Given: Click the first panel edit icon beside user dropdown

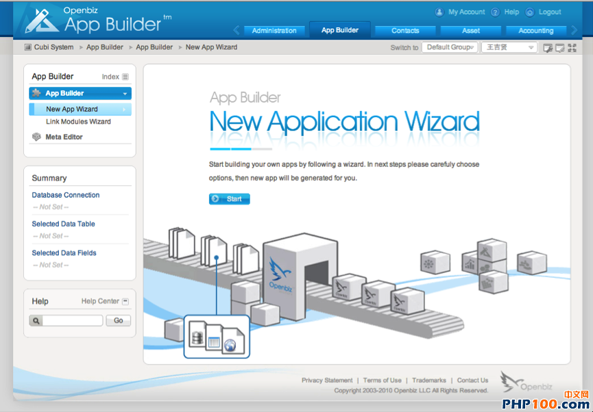Looking at the screenshot, I should pyautogui.click(x=548, y=48).
